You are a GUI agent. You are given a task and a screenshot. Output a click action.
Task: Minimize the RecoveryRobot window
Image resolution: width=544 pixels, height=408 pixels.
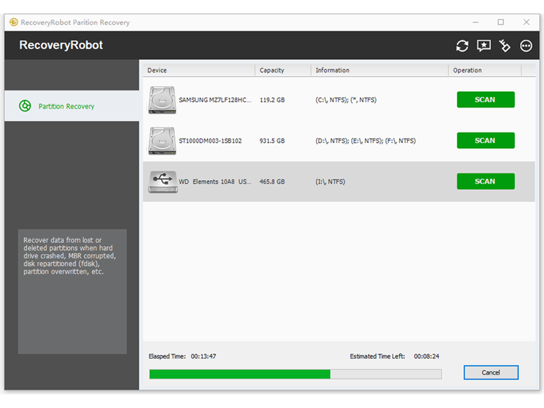click(475, 22)
